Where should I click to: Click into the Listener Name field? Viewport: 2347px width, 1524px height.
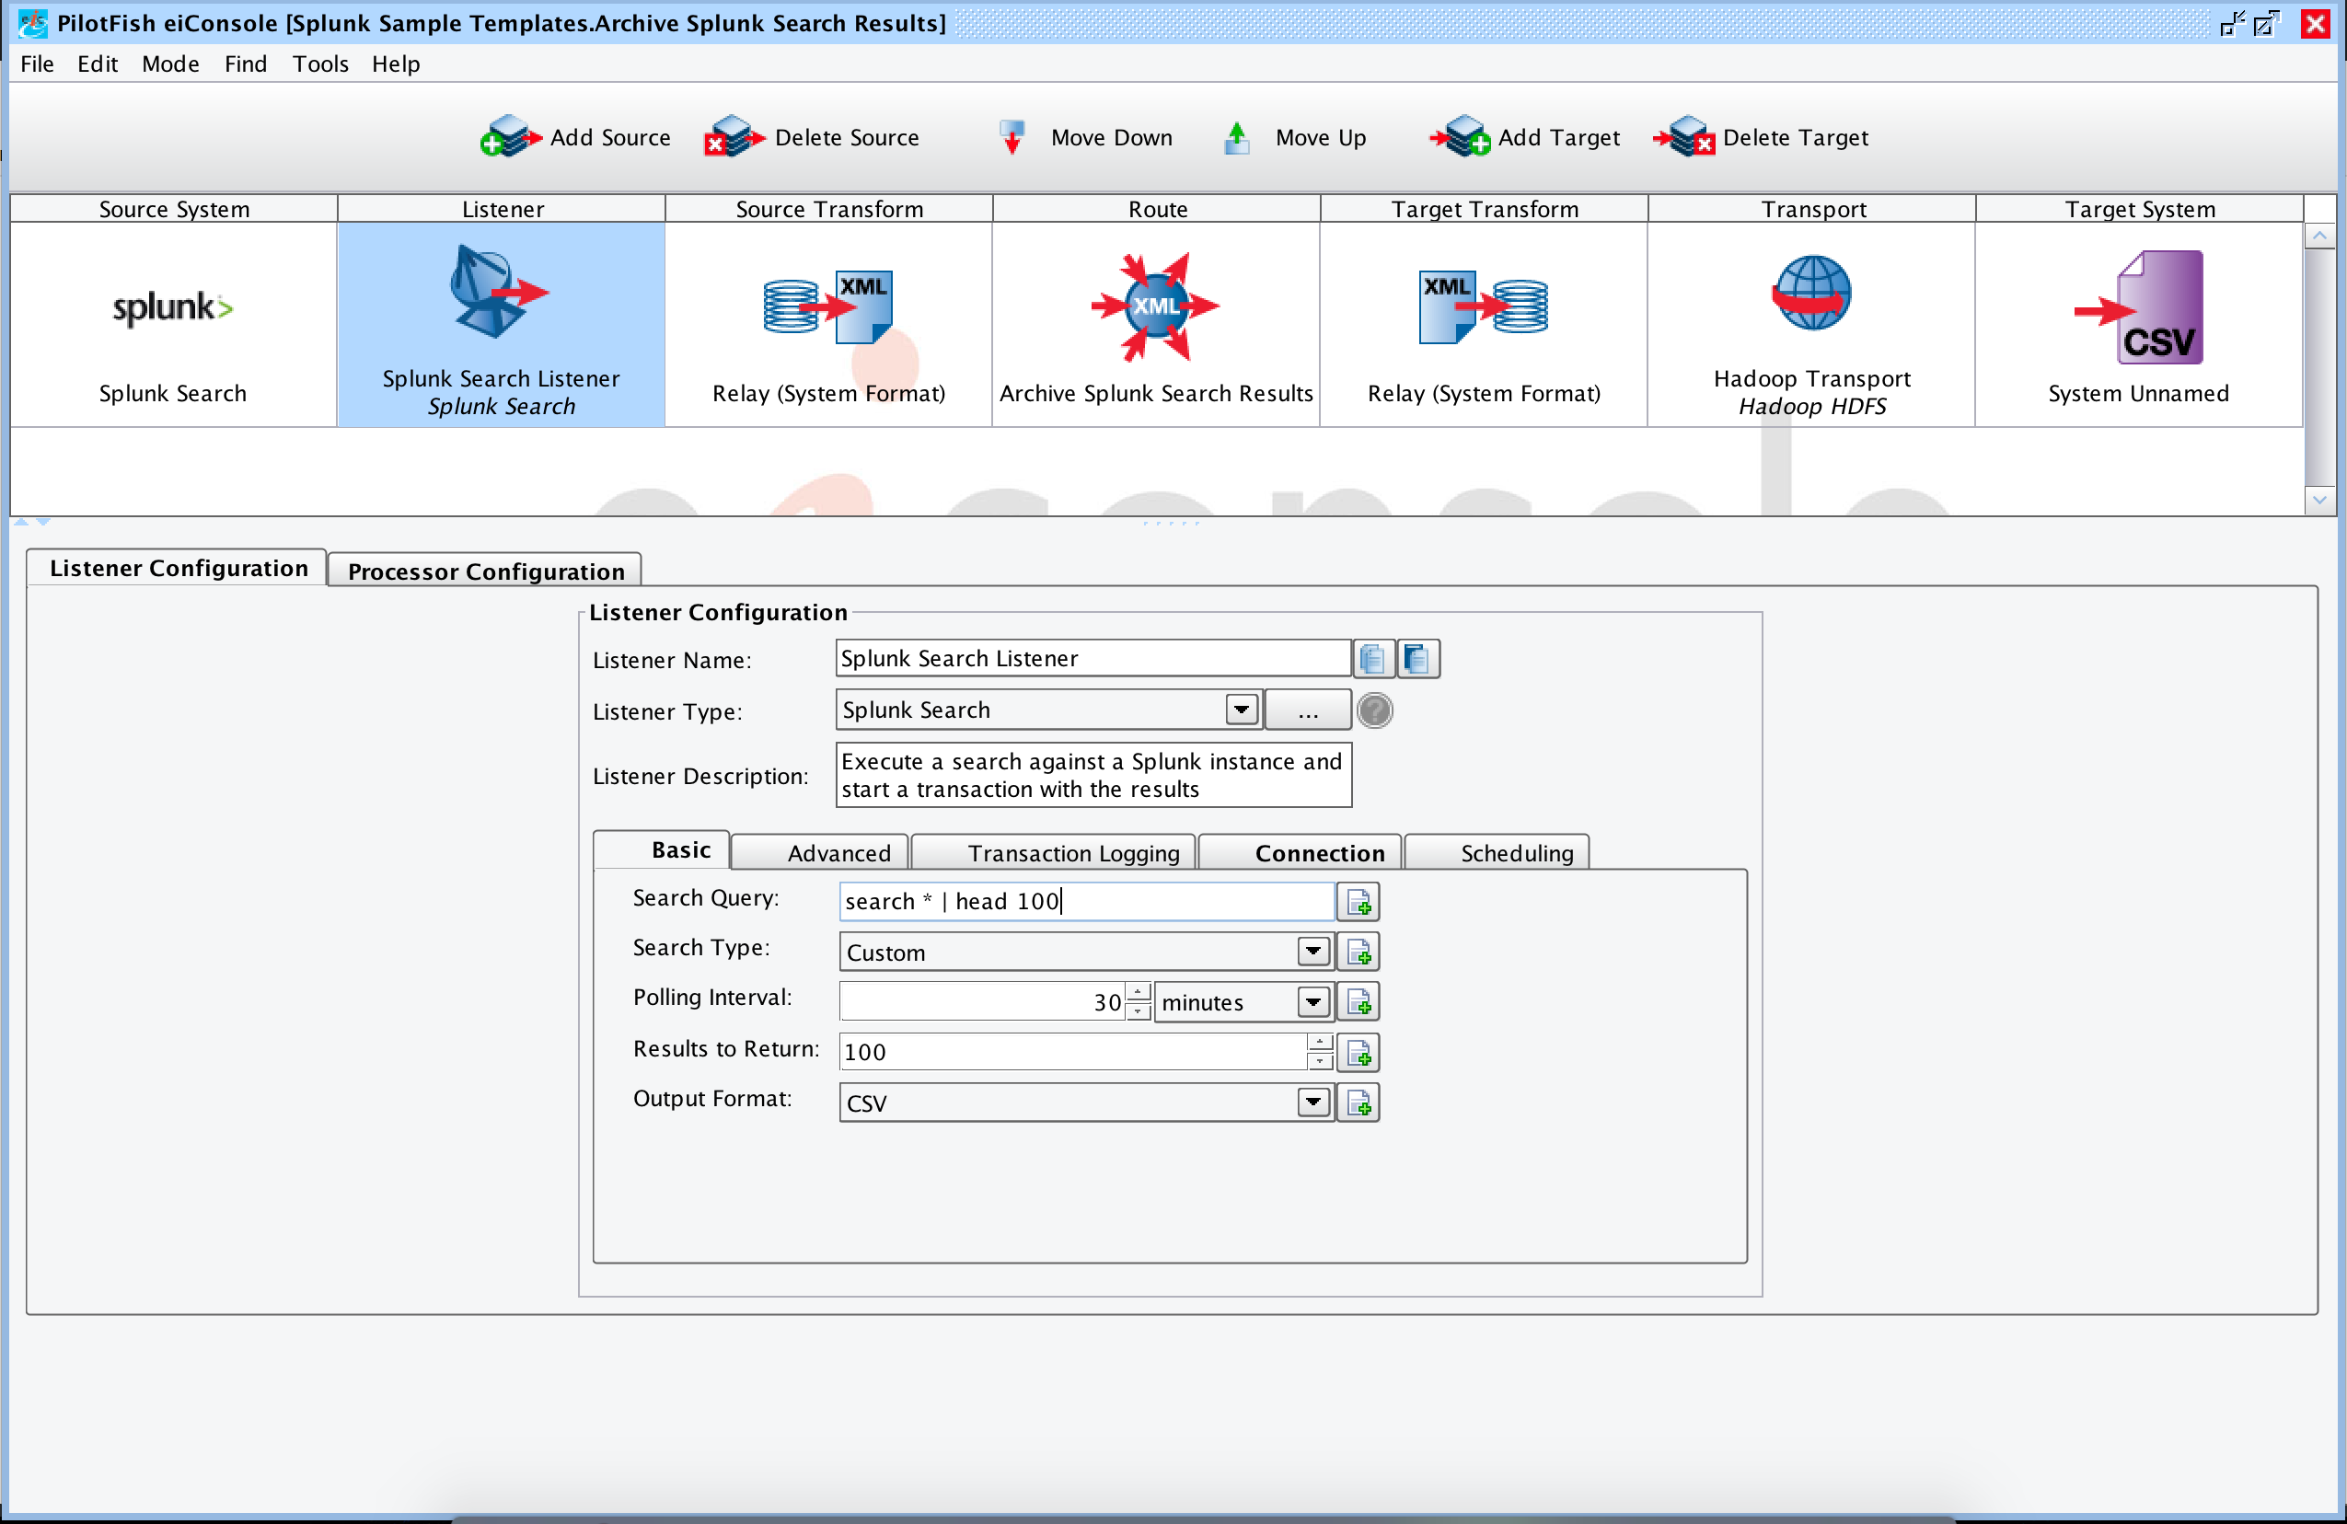(1093, 659)
